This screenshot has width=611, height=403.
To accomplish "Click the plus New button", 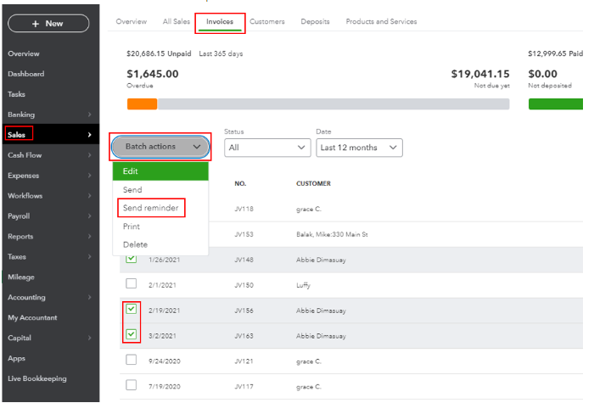I will tap(48, 23).
